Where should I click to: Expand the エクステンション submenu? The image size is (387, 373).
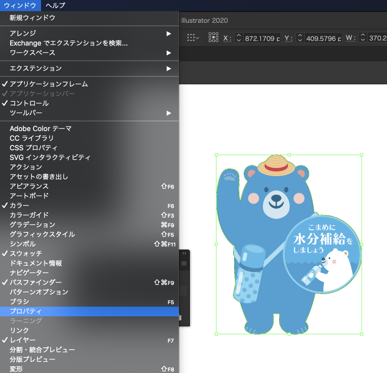pyautogui.click(x=89, y=68)
